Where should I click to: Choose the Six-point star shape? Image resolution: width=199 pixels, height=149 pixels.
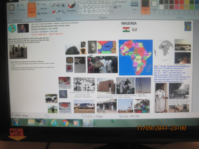94,11
